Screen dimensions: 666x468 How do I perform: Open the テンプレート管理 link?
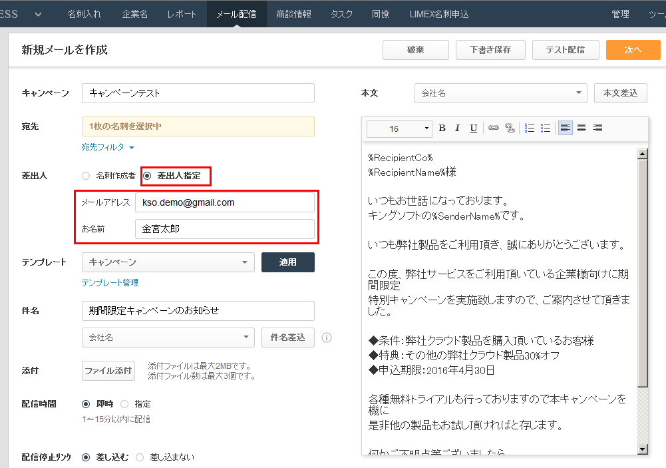(110, 283)
